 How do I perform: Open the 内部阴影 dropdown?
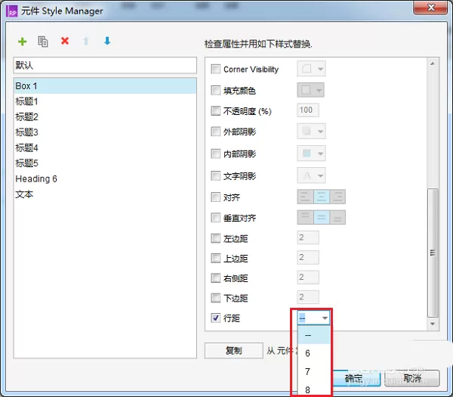[x=311, y=154]
